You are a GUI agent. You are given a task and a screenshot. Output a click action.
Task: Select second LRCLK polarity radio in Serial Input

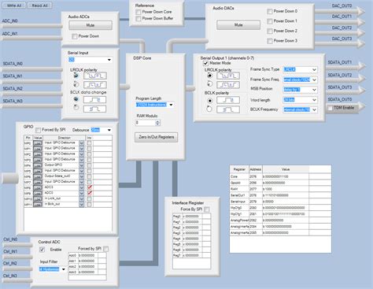pos(76,85)
